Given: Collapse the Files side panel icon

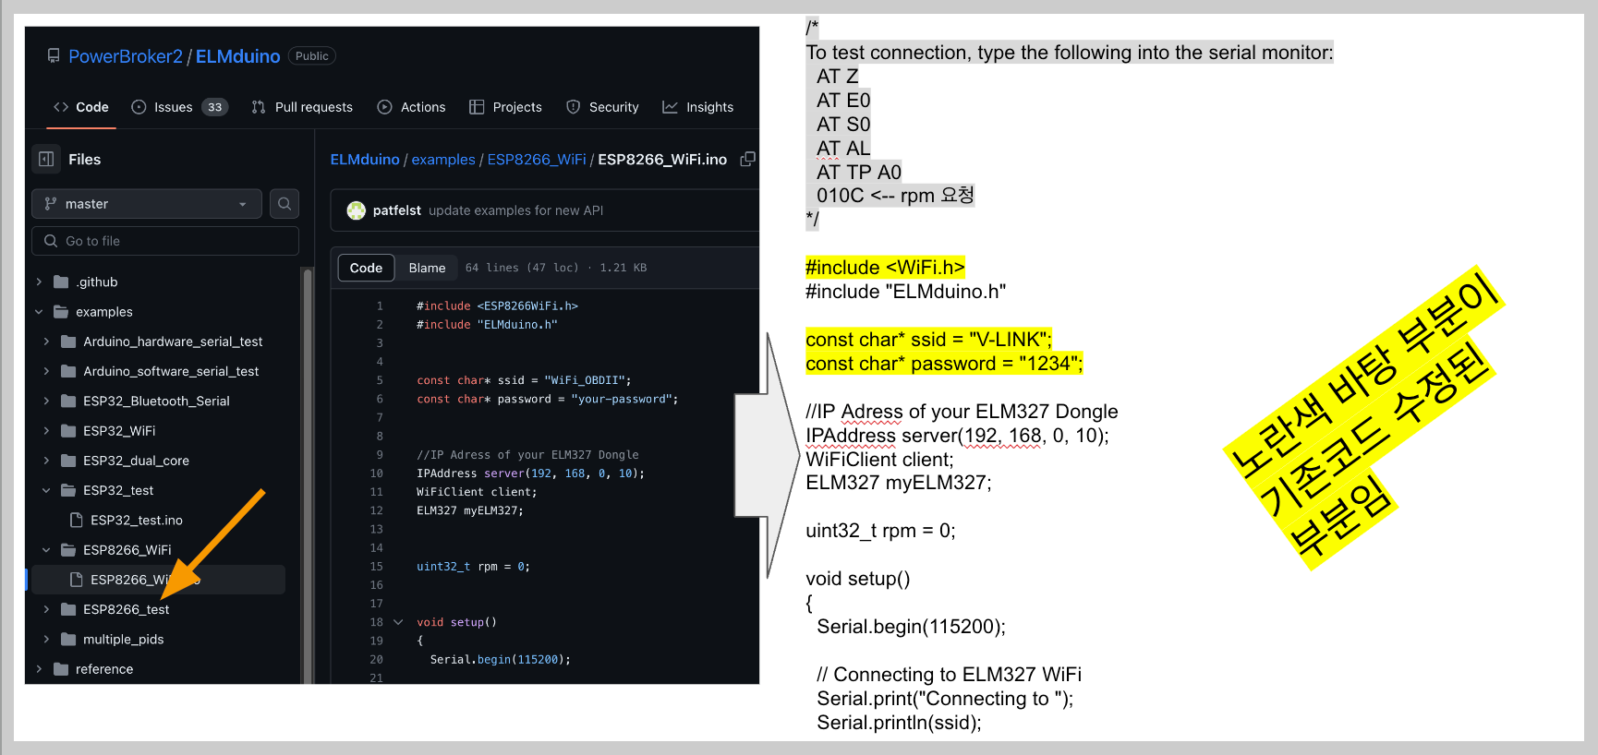Looking at the screenshot, I should pyautogui.click(x=46, y=159).
